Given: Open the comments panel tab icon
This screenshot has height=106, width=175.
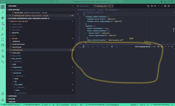Looking at the screenshot, I should pyautogui.click(x=116, y=47).
